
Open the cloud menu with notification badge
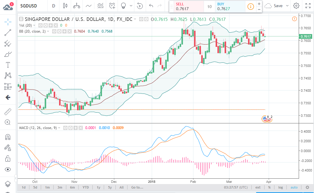pos(8,6)
